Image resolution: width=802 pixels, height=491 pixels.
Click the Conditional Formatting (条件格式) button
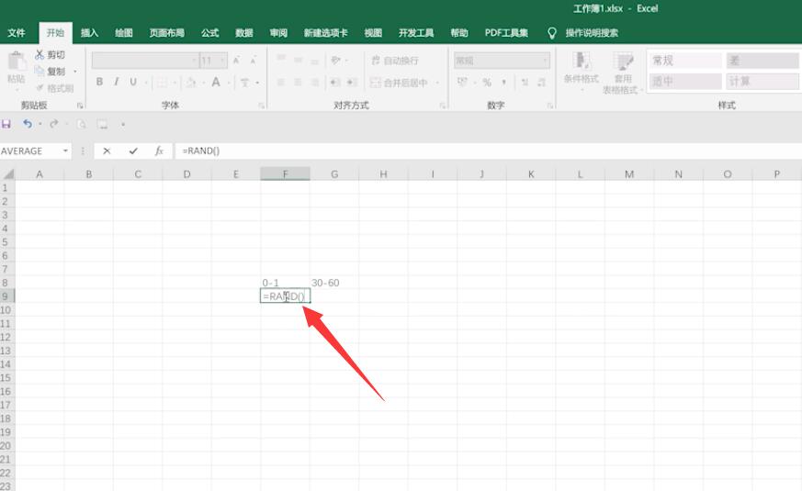pos(581,70)
